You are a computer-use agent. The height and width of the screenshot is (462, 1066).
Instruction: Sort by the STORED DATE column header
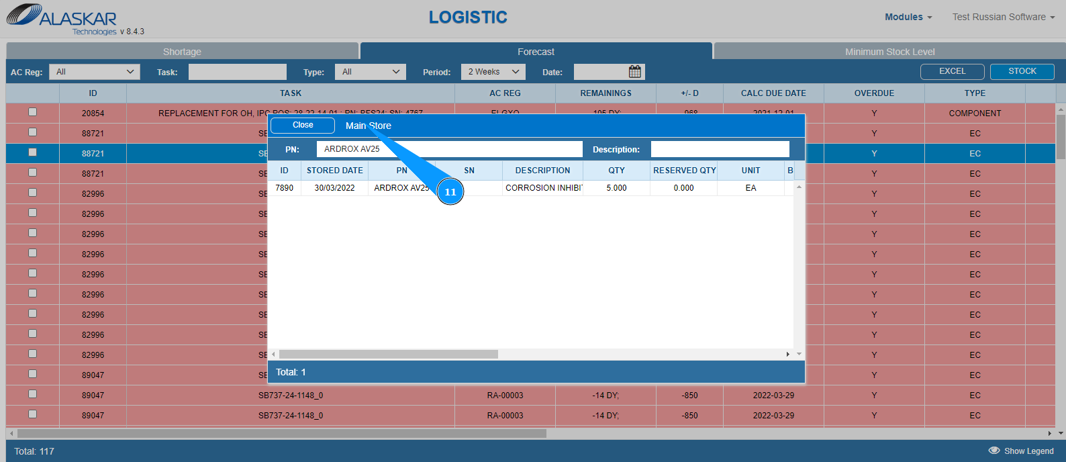click(335, 171)
